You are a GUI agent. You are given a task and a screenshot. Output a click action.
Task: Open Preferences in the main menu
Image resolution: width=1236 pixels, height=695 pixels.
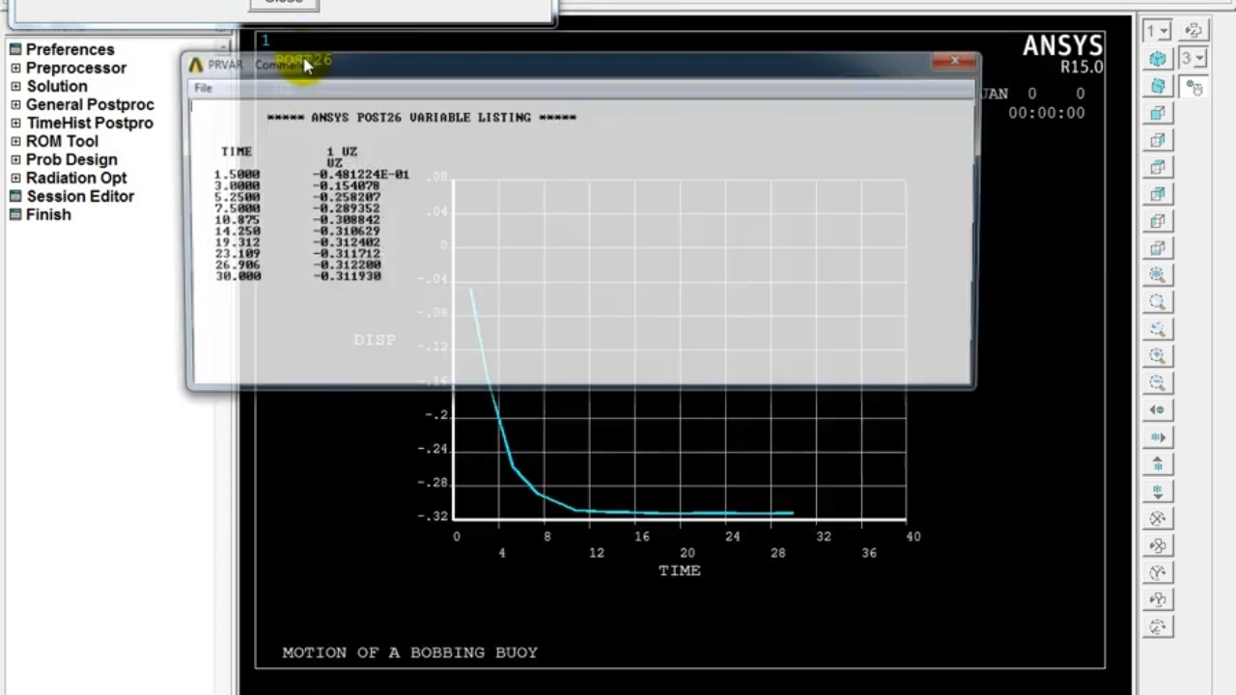pyautogui.click(x=70, y=49)
